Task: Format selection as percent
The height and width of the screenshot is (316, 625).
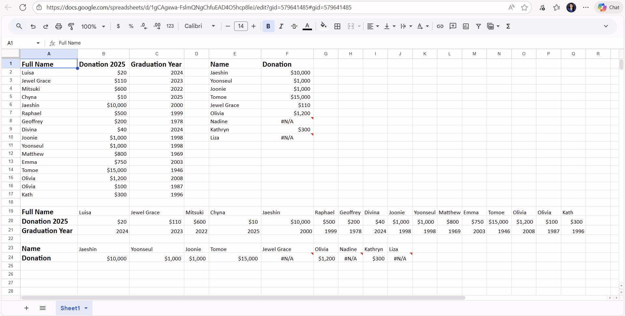Action: coord(131,26)
